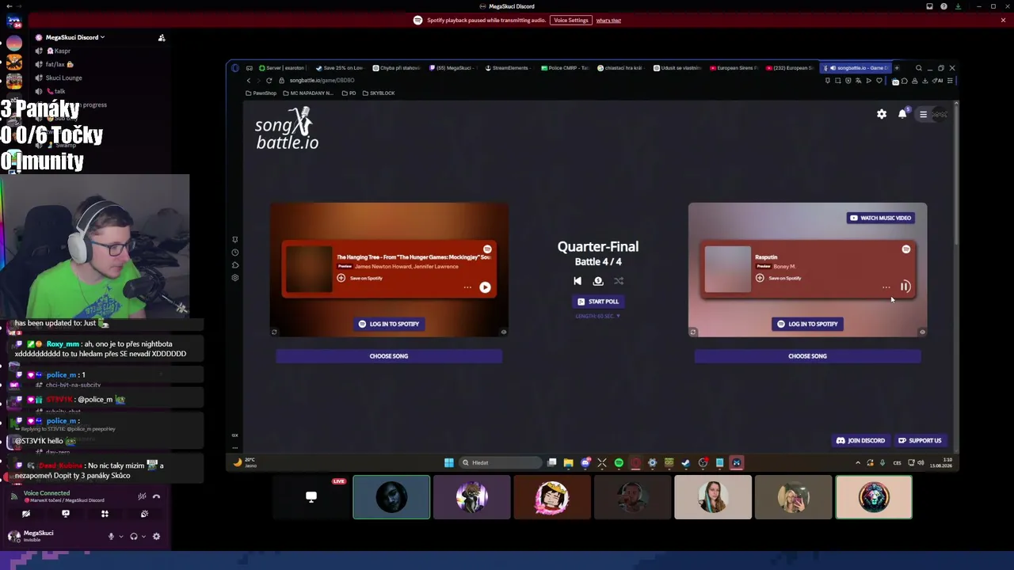Open more options on The Hanging Tree embed

[467, 287]
